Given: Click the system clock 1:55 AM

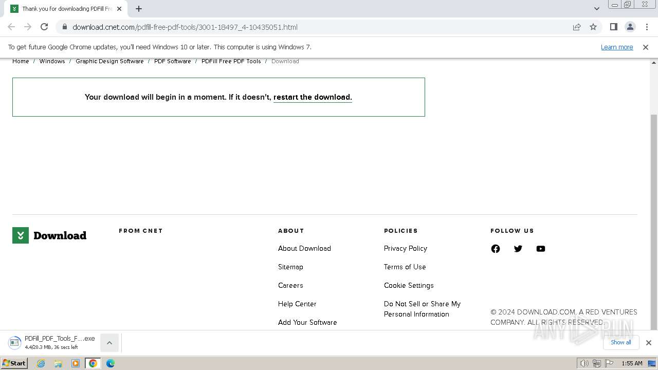Looking at the screenshot, I should tap(632, 363).
